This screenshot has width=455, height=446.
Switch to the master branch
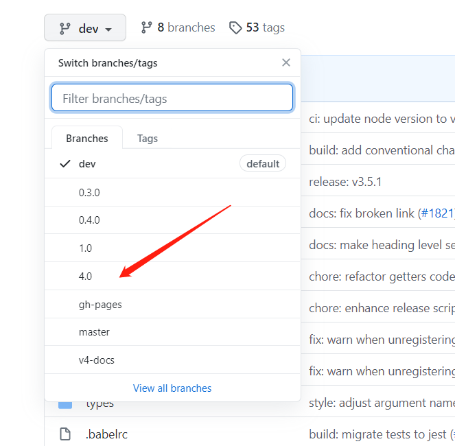94,332
